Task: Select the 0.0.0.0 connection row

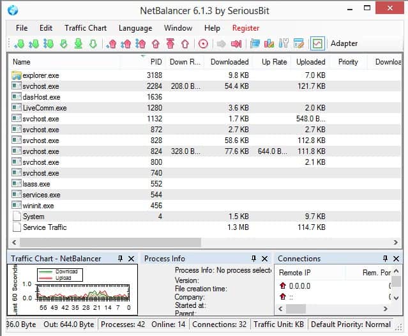Action: pyautogui.click(x=333, y=286)
